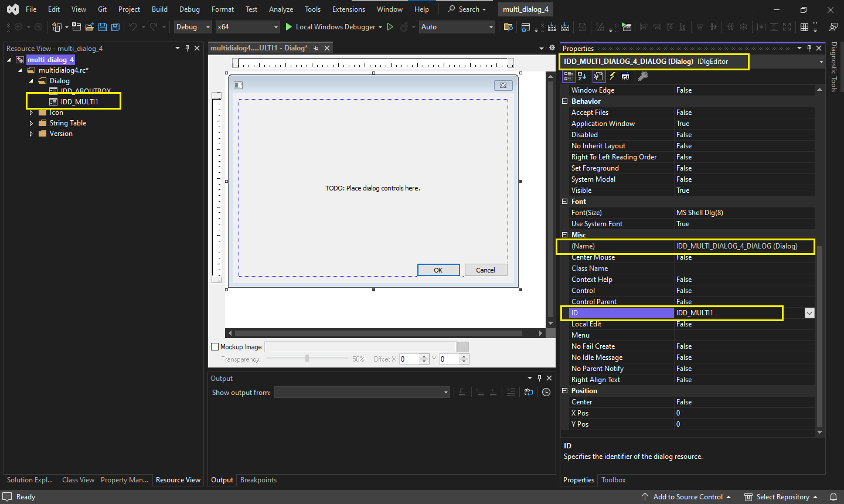
Task: Show control events with lightning bolt icon
Action: (612, 76)
